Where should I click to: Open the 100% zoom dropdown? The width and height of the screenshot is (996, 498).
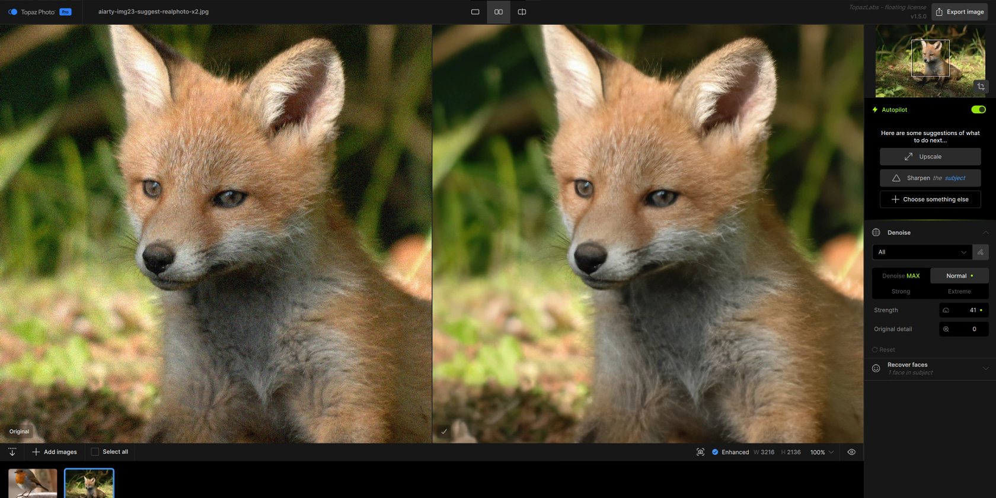click(822, 452)
